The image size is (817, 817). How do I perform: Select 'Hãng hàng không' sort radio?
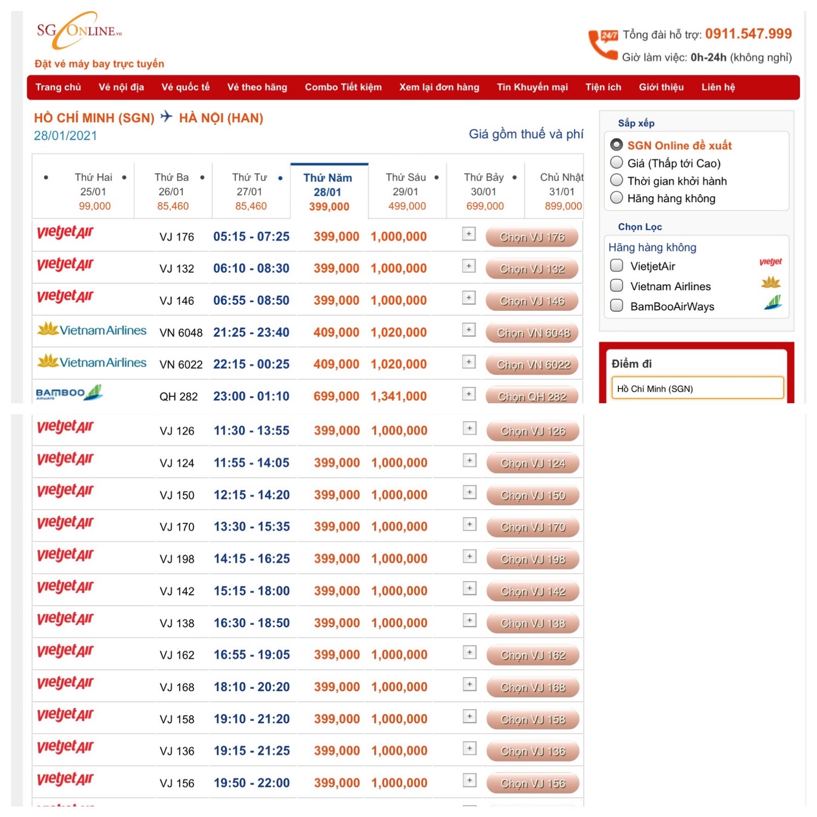(616, 198)
